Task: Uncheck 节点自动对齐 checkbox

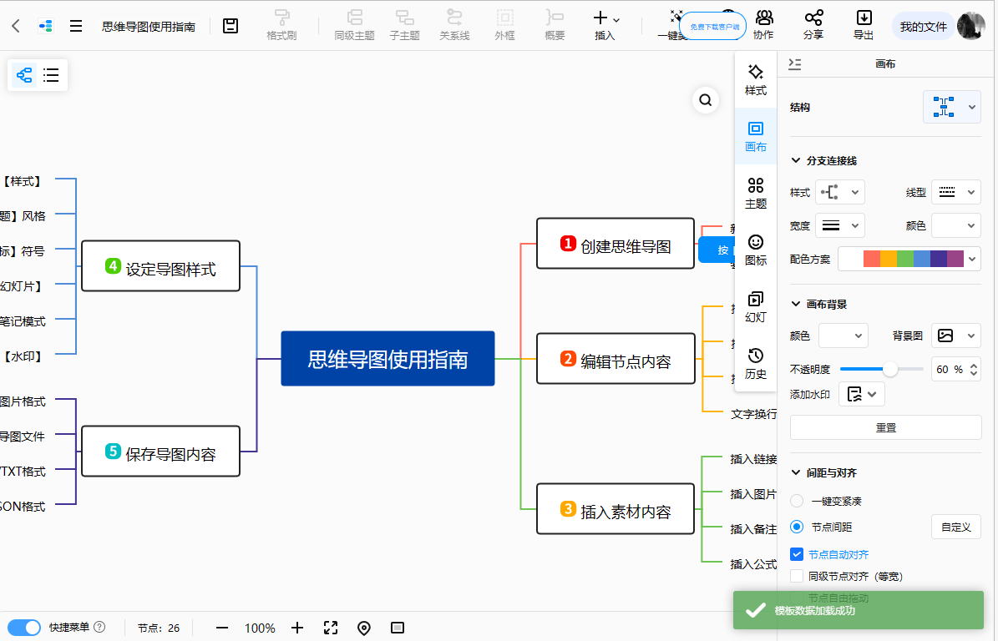Action: pyautogui.click(x=797, y=554)
